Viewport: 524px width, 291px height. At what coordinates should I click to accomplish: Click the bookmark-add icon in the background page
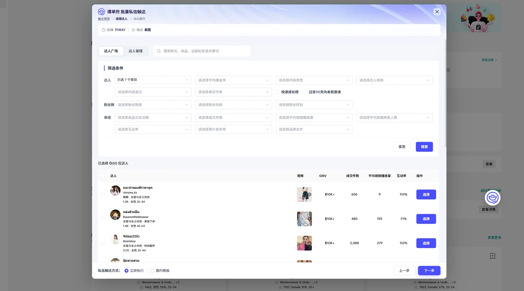pyautogui.click(x=493, y=256)
